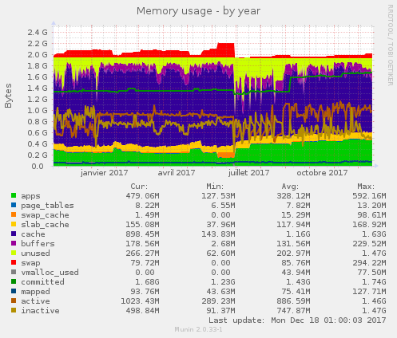Image resolution: width=397 pixels, height=338 pixels.
Task: Click the active current value 1023.43M
Action: click(140, 301)
